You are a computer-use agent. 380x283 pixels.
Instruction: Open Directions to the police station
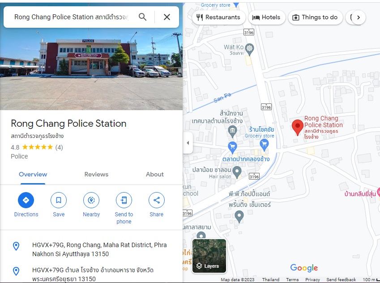26,200
